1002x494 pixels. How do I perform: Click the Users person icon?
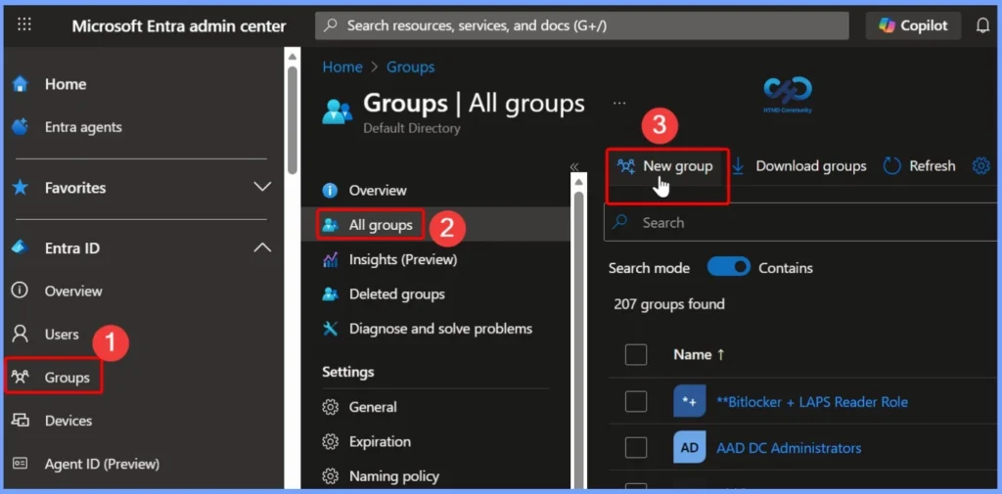coord(21,334)
